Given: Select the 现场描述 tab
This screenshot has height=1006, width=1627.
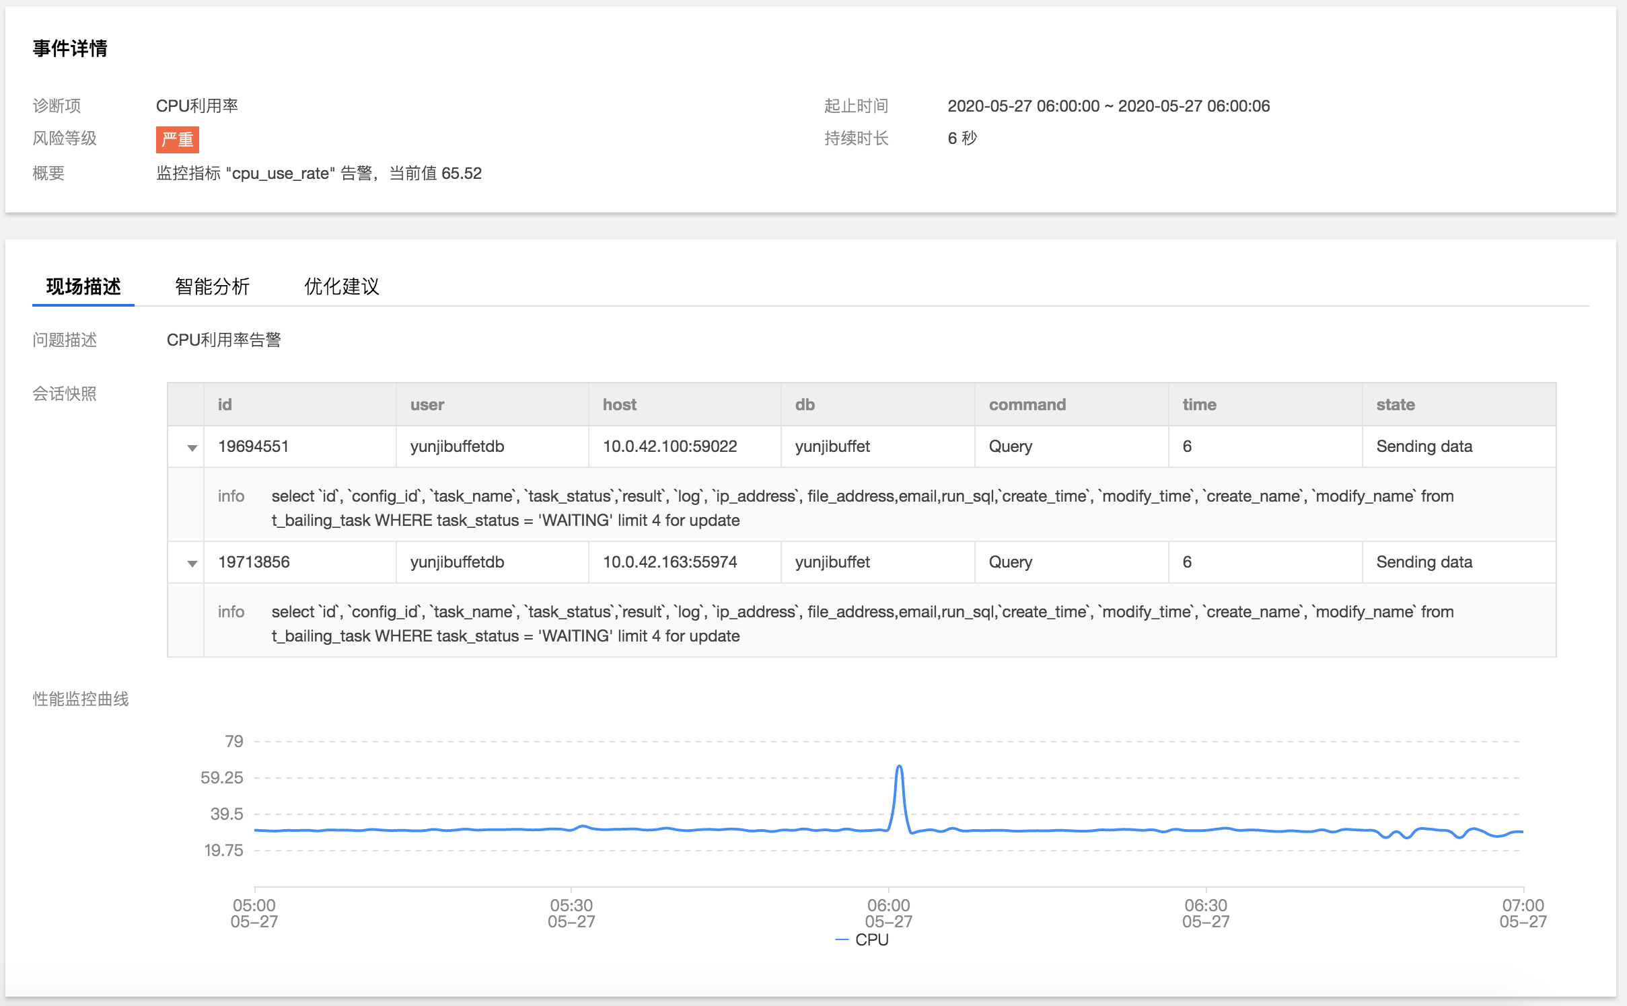Looking at the screenshot, I should 83,286.
